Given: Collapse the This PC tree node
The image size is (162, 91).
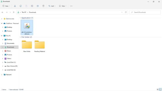Looking at the screenshot, I should tap(2, 36).
